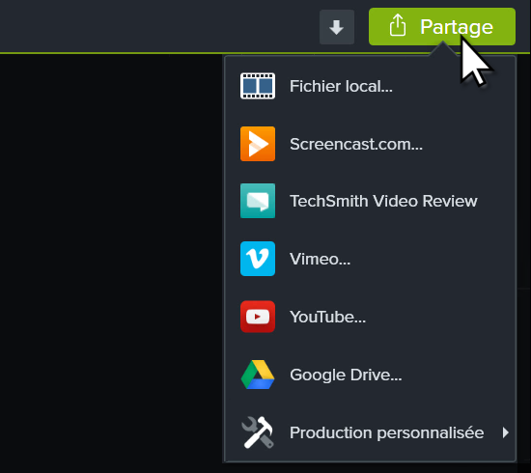Click the hammer and wrench production icon
Screen dimensions: 531x473
(x=258, y=432)
